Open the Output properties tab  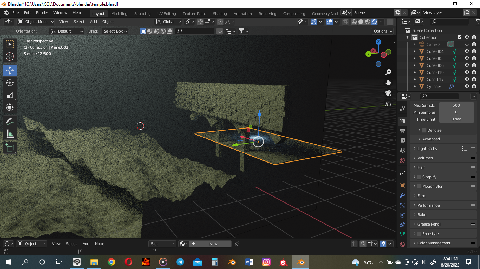tap(402, 131)
